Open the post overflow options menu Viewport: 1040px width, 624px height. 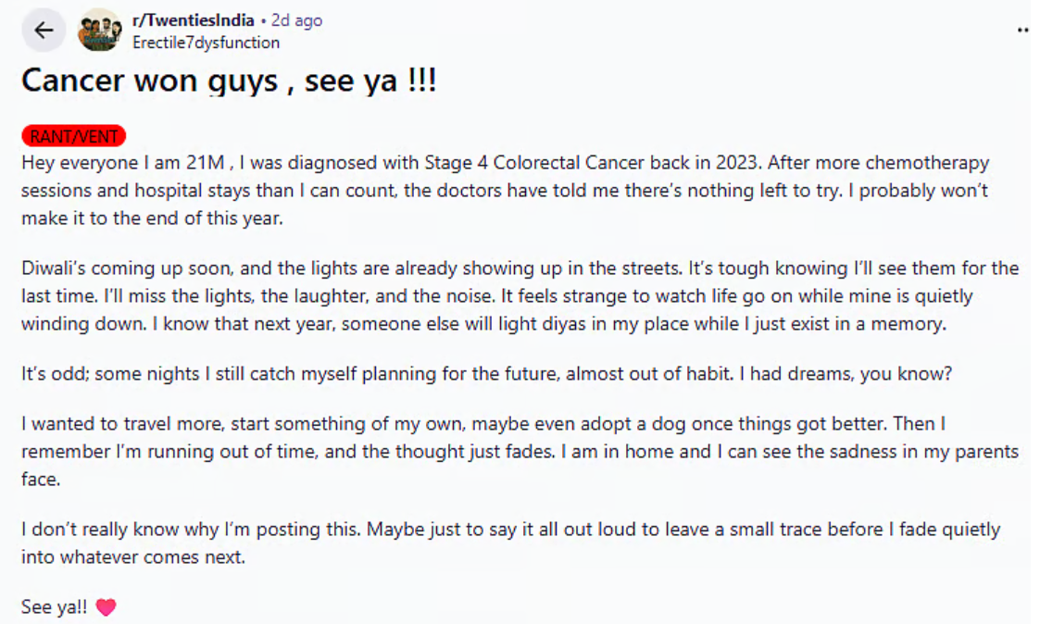coord(1022,31)
